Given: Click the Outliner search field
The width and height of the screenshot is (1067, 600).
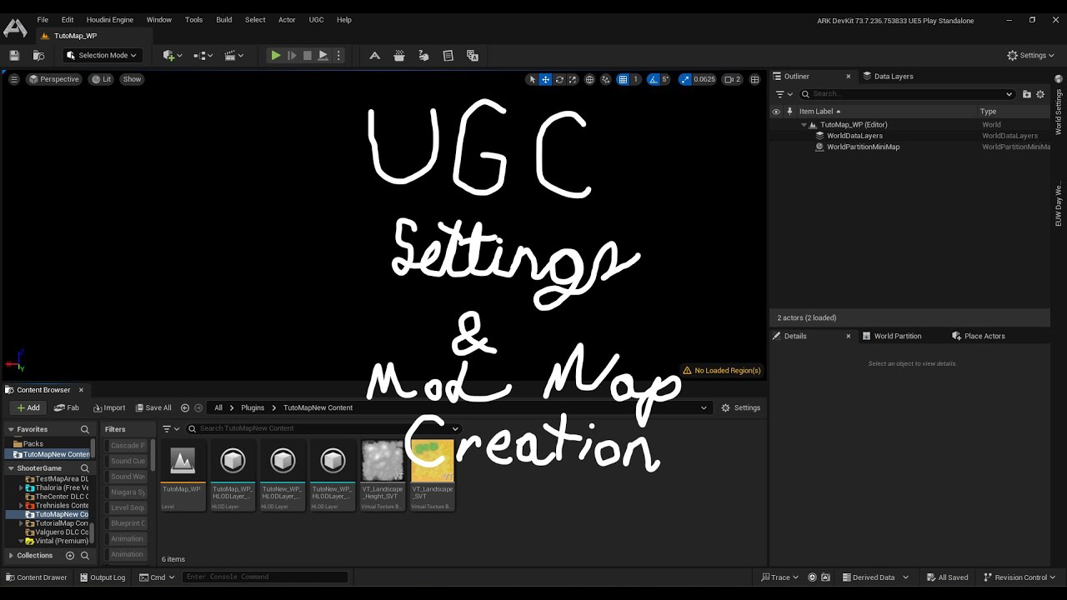Looking at the screenshot, I should (x=908, y=94).
